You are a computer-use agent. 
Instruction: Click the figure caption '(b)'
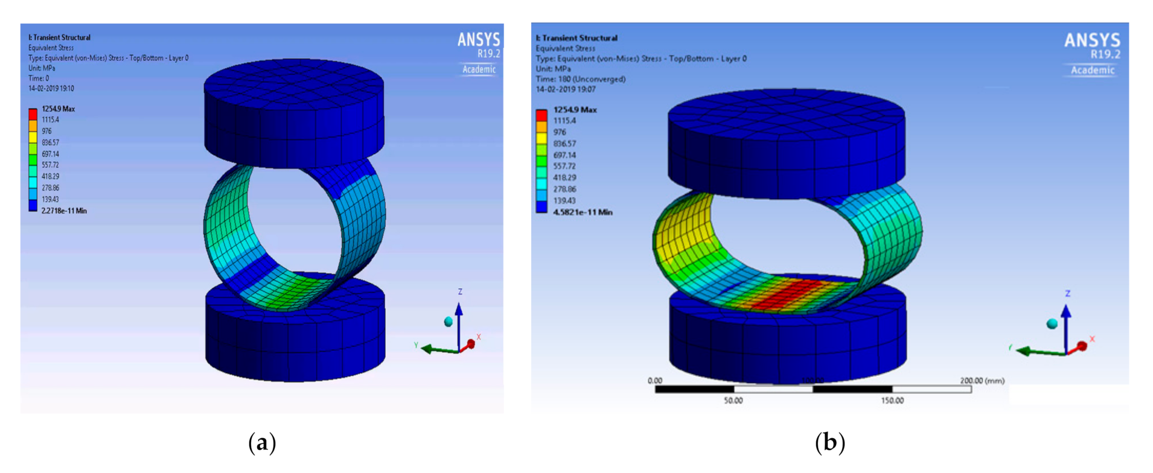click(830, 442)
